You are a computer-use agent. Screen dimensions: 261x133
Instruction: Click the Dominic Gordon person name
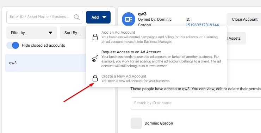coord(159,123)
